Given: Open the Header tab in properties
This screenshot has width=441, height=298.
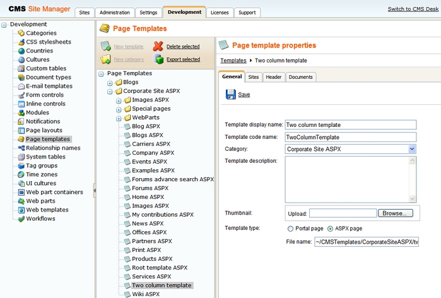Looking at the screenshot, I should point(273,77).
